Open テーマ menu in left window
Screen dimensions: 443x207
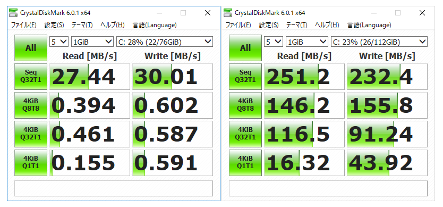tap(82, 25)
